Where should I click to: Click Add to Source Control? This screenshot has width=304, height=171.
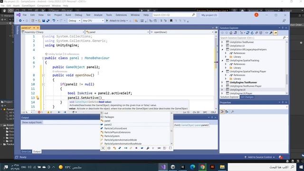tap(259, 157)
